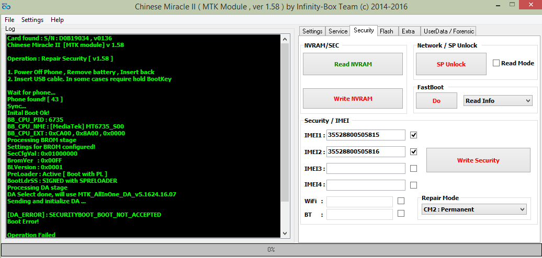Click the 'Wait for phone...' log line
The image size is (542, 258).
(x=31, y=92)
